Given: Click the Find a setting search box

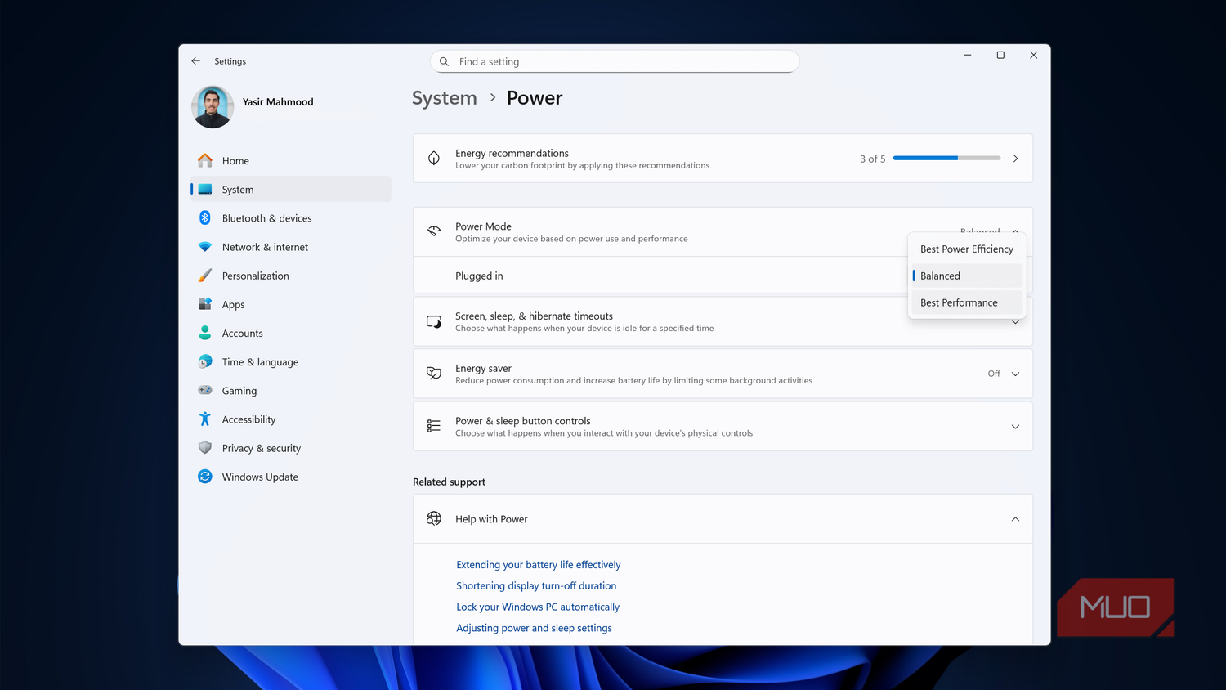Looking at the screenshot, I should coord(615,61).
